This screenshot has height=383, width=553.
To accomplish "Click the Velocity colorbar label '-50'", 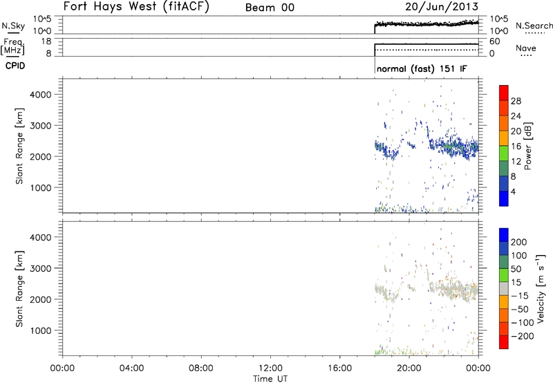I will [x=520, y=309].
